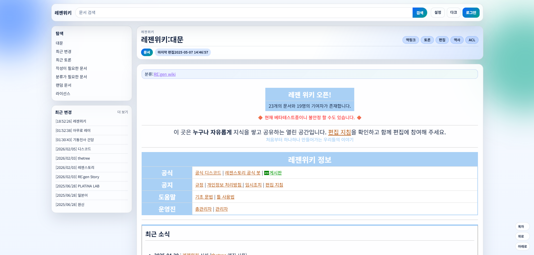Image resolution: width=534 pixels, height=255 pixels.
Task: Open 분류가 필요한 문서 sidebar link
Action: coord(72,77)
